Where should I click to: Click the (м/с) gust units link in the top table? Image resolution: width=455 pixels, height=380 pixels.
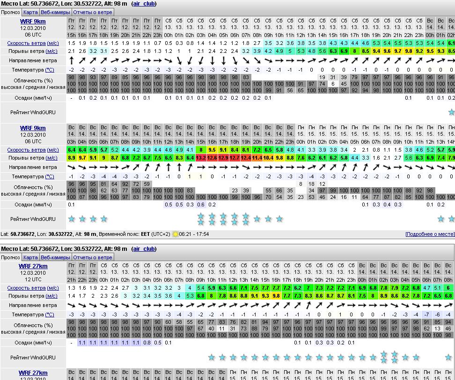51,51
